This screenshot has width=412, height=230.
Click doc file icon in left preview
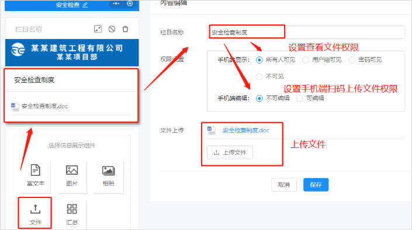15,107
